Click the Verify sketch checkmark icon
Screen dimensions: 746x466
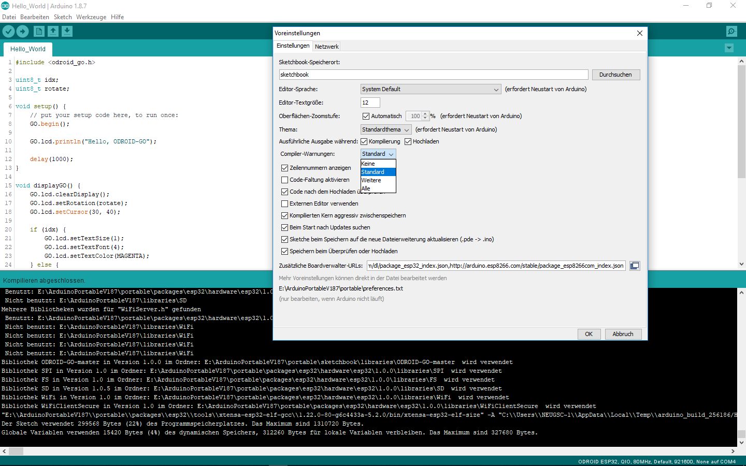click(x=9, y=32)
